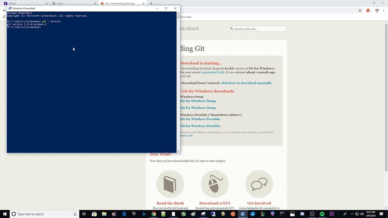Open Microsoft Store from the taskbar

(x=94, y=214)
